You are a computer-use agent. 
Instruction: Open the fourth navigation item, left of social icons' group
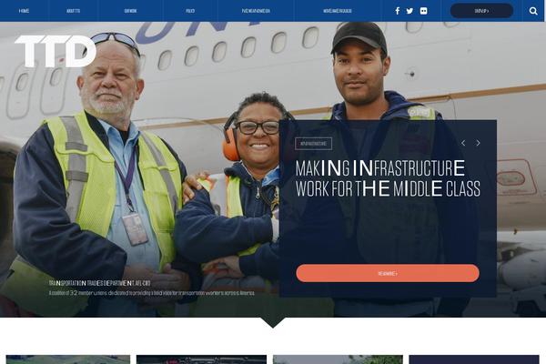[x=190, y=11]
